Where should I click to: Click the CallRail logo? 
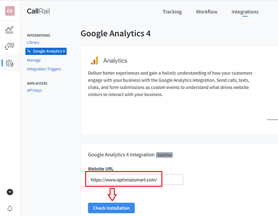38,11
